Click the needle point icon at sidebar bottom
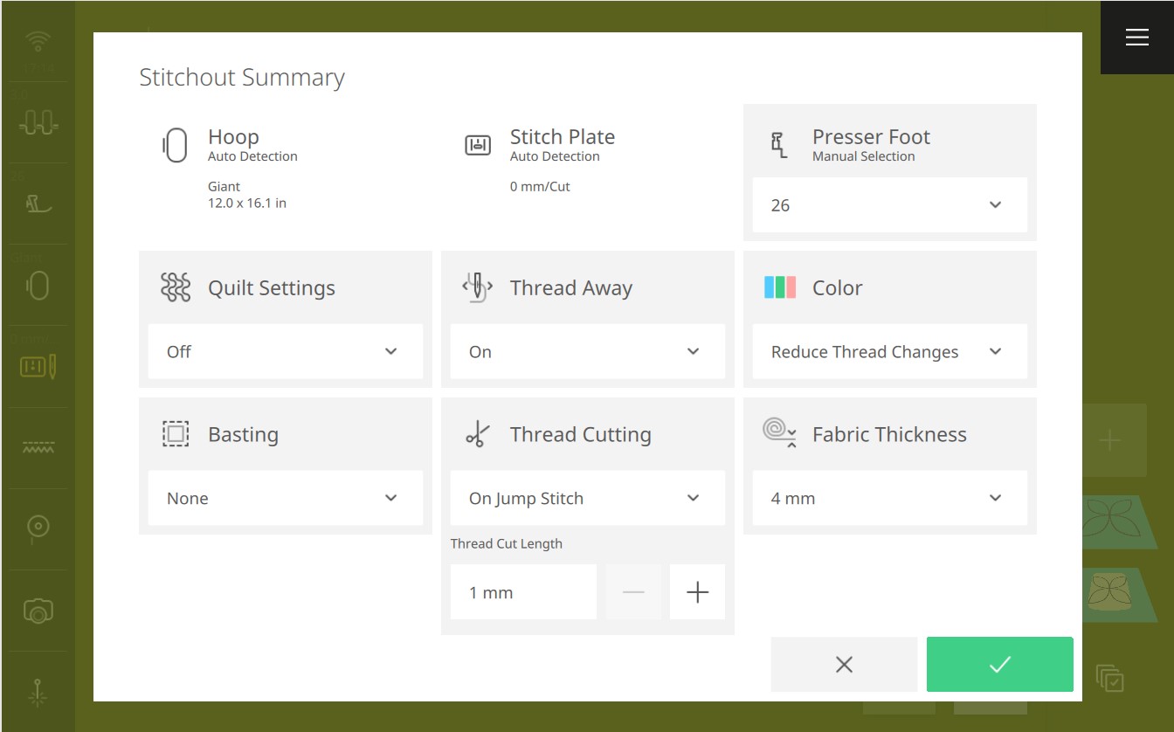 pos(38,692)
